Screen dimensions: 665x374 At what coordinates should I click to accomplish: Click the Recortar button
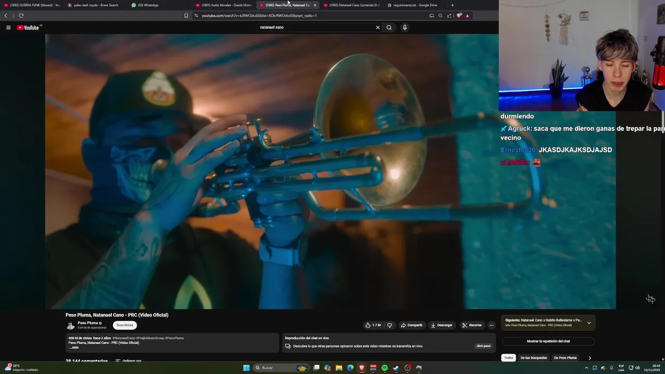472,325
